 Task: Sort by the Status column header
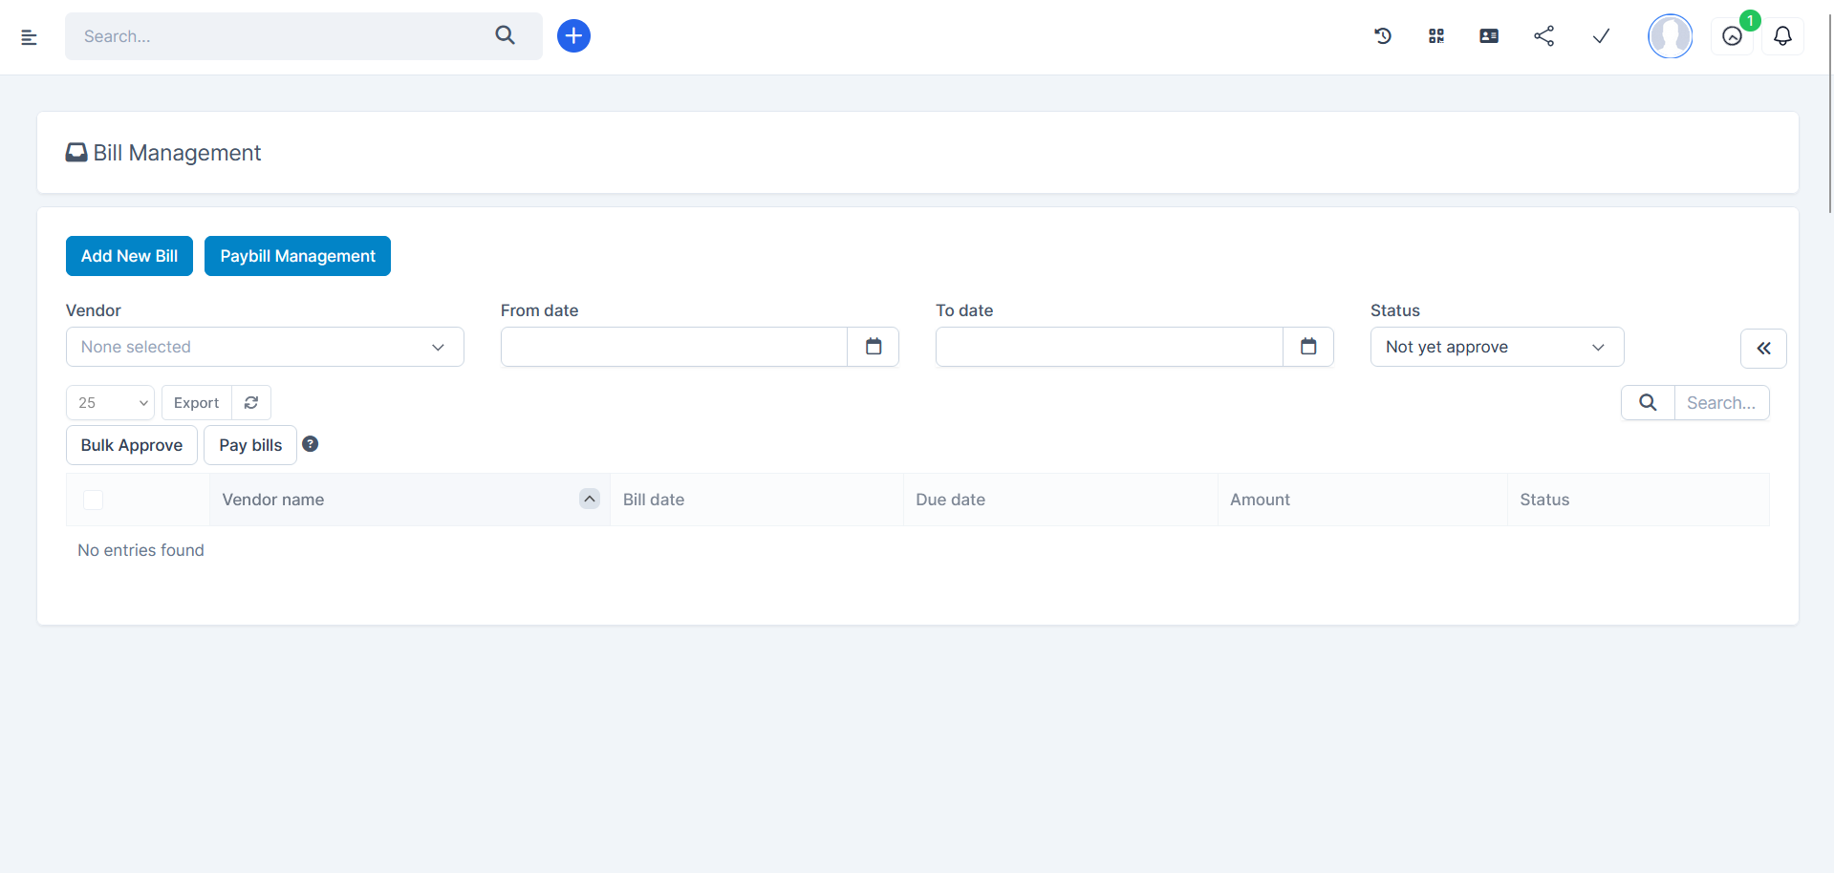pyautogui.click(x=1638, y=500)
